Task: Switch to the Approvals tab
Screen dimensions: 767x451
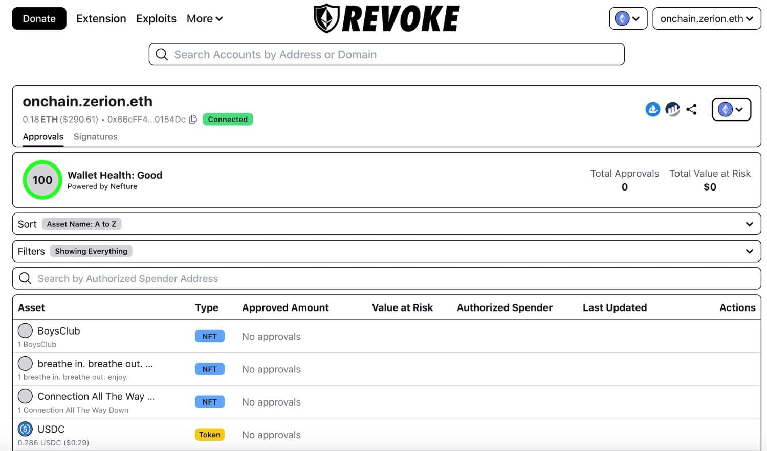Action: [x=43, y=137]
